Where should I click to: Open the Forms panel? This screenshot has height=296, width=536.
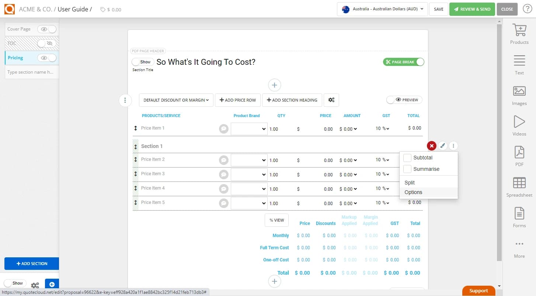(519, 217)
